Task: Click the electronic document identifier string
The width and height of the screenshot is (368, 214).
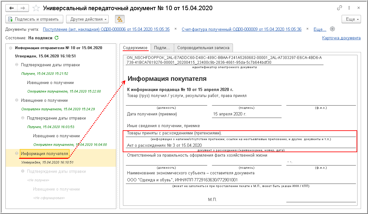Action: (224, 60)
